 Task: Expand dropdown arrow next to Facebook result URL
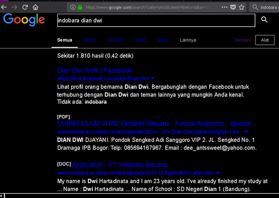click(x=153, y=79)
